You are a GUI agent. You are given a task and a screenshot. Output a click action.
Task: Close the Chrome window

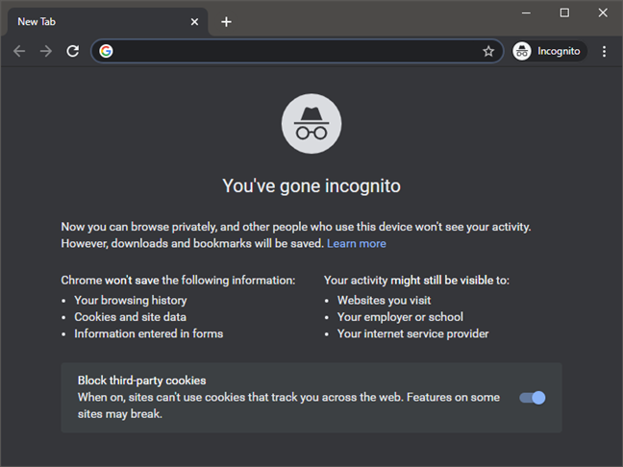[x=603, y=13]
